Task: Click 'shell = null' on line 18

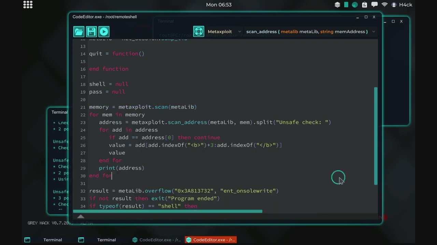Action: 109,84
